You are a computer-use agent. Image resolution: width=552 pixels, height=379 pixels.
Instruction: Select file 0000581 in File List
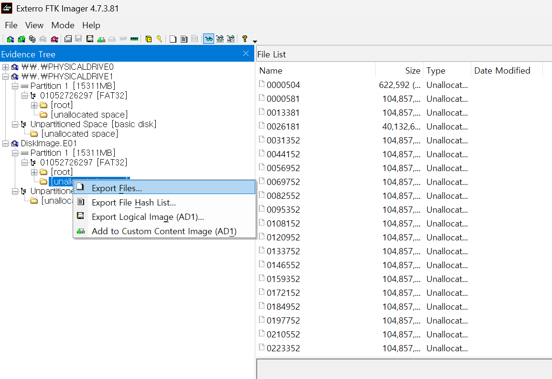[283, 99]
